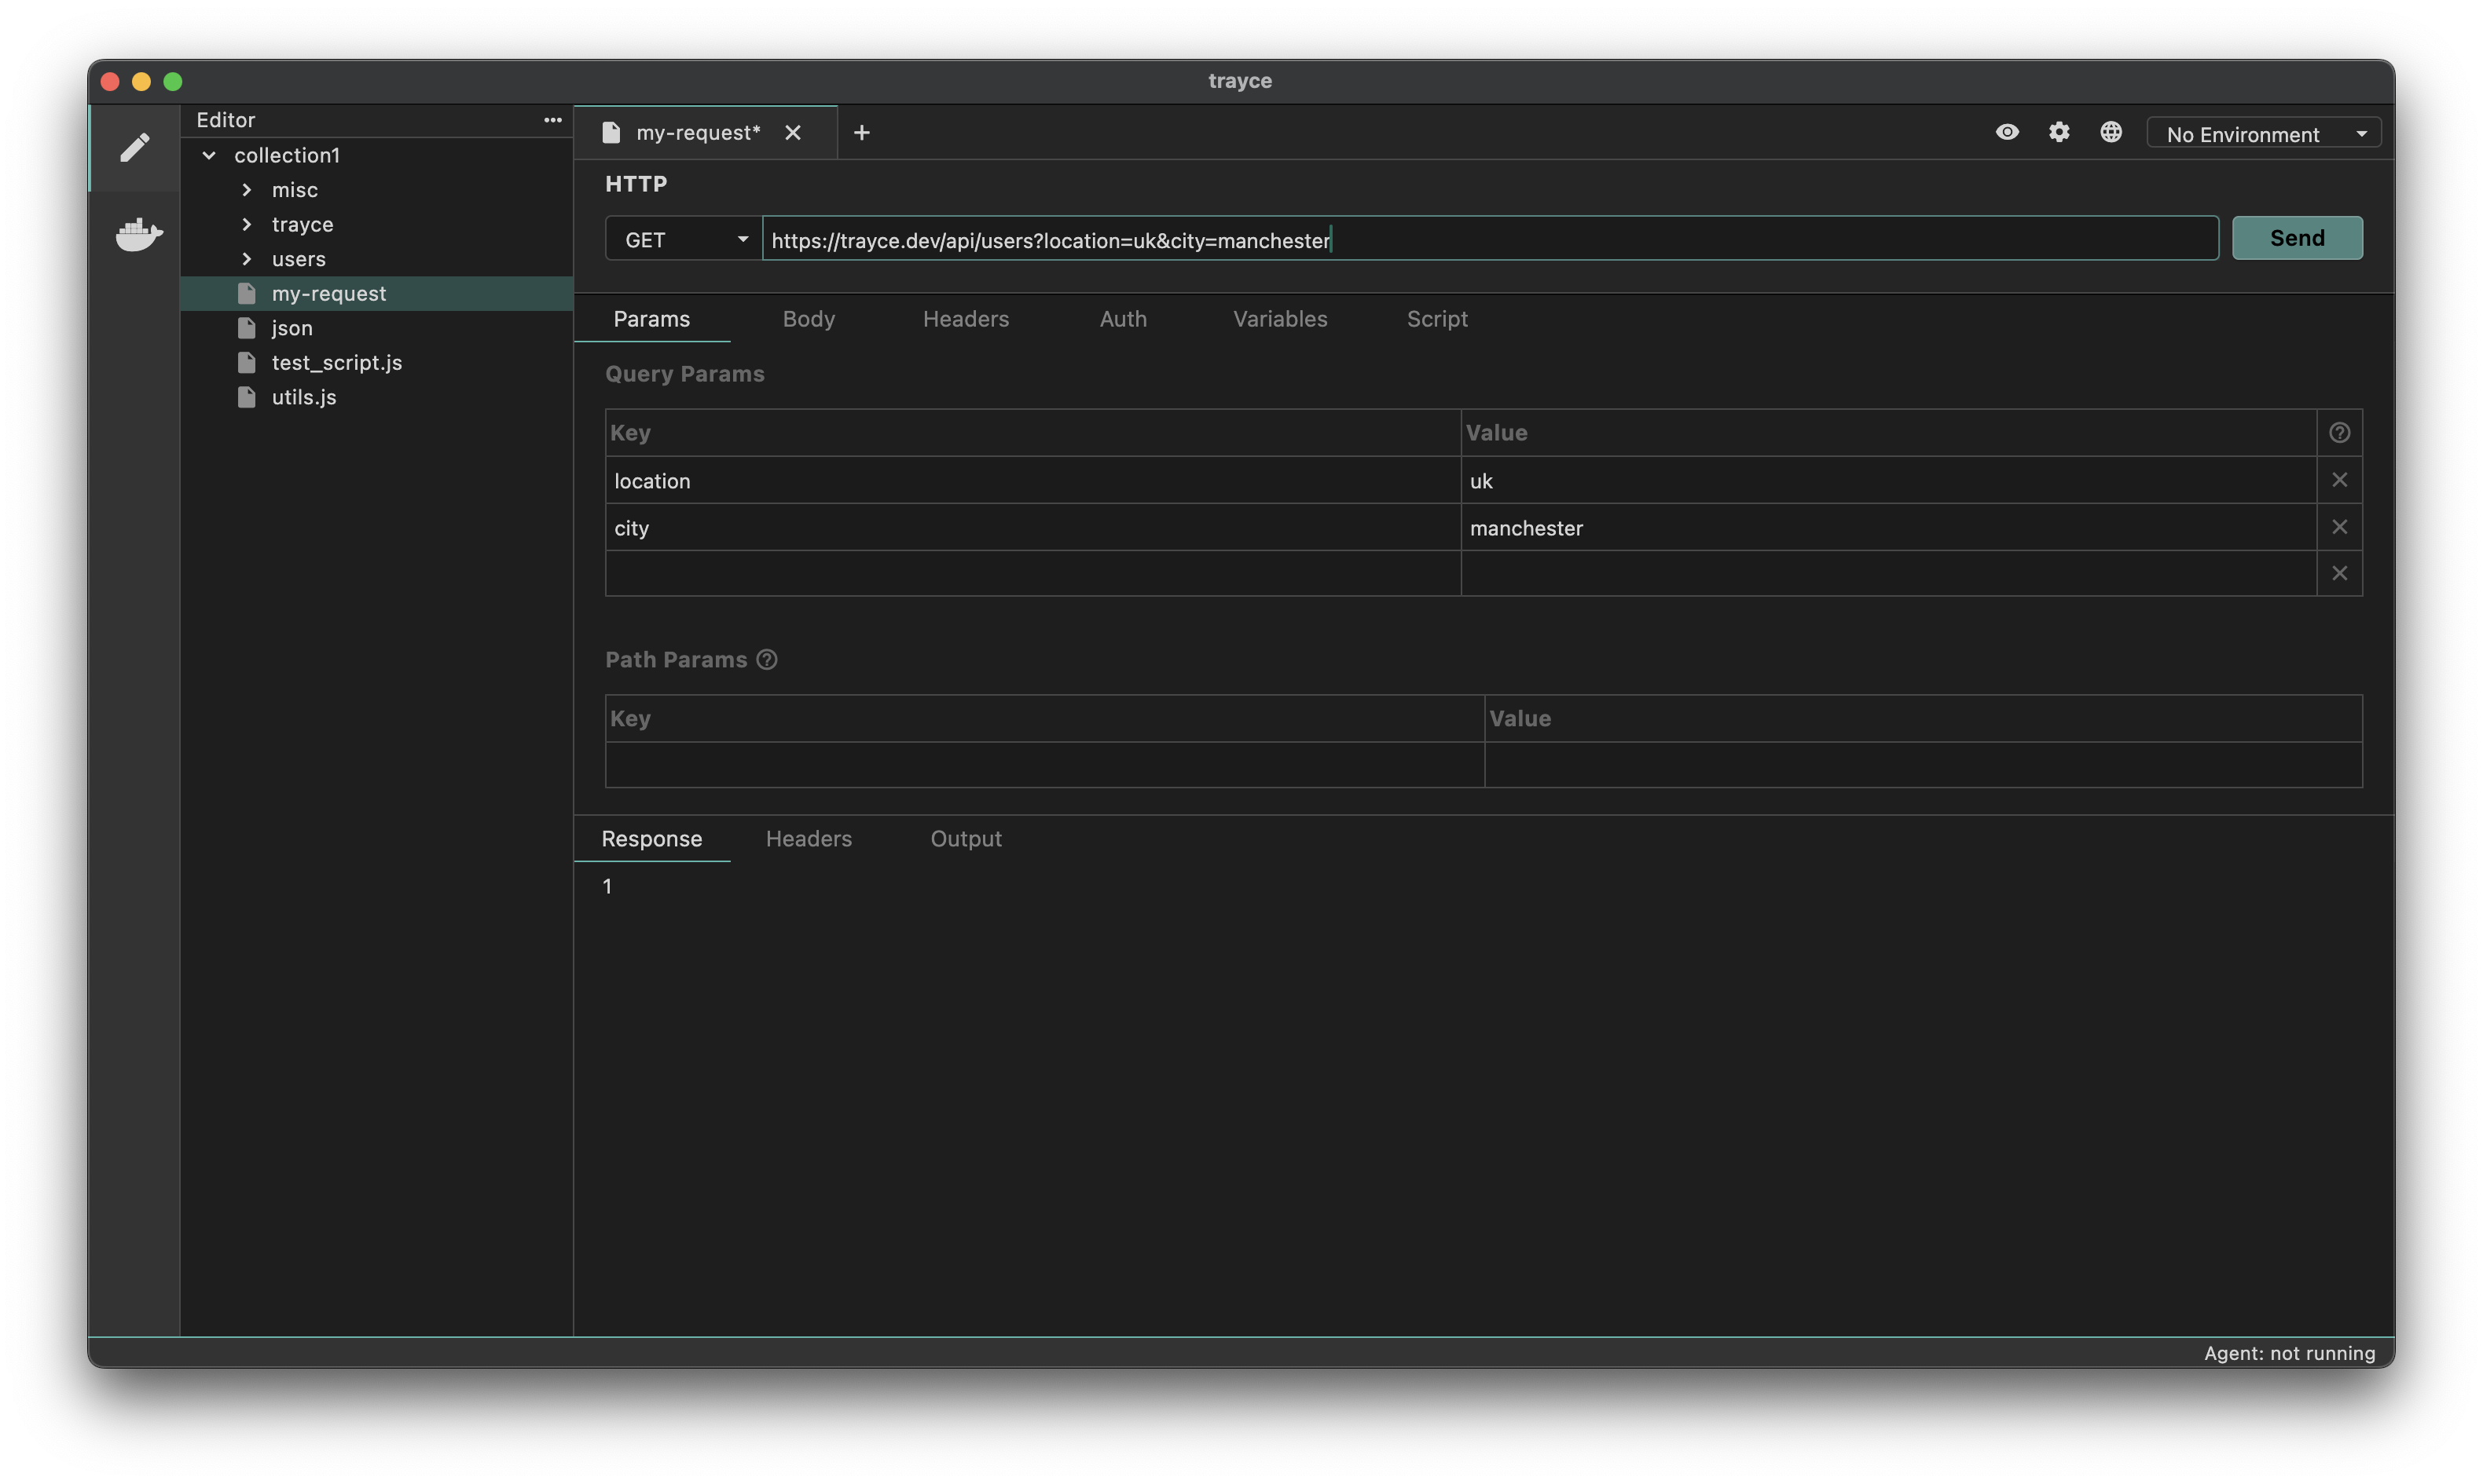Click the my-request* tab label
Screen dimensions: 2483x1484
[x=699, y=133]
